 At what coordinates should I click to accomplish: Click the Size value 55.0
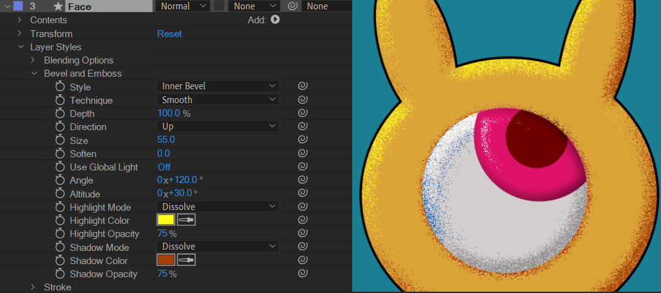tap(166, 140)
